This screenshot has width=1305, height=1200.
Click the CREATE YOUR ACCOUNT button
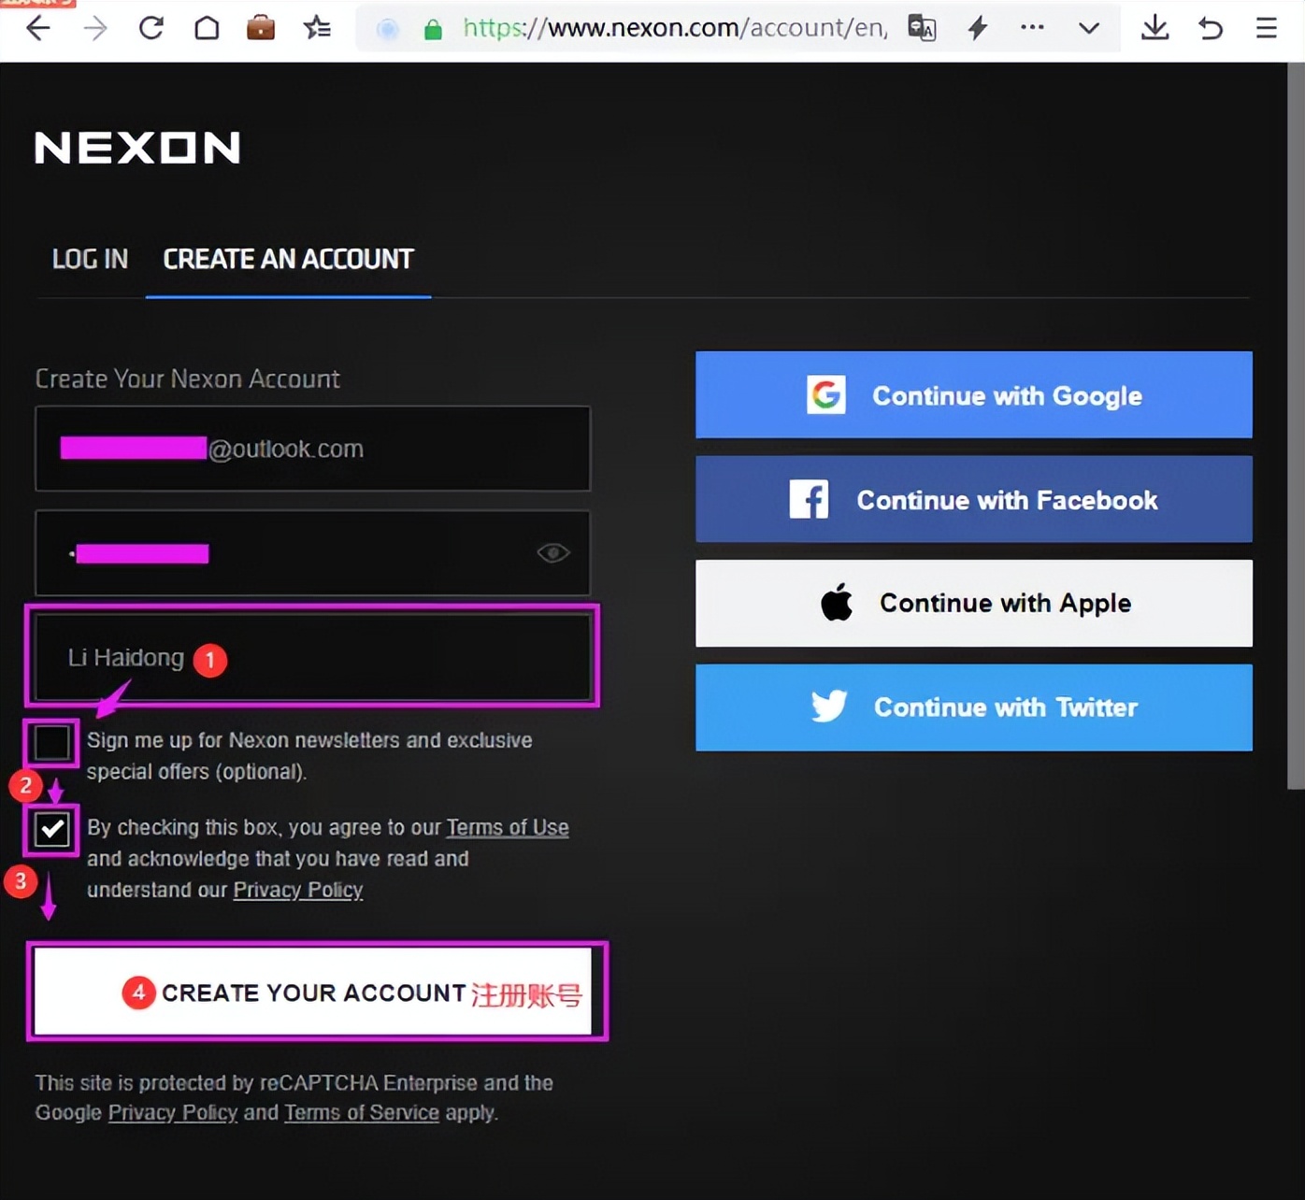(x=313, y=992)
